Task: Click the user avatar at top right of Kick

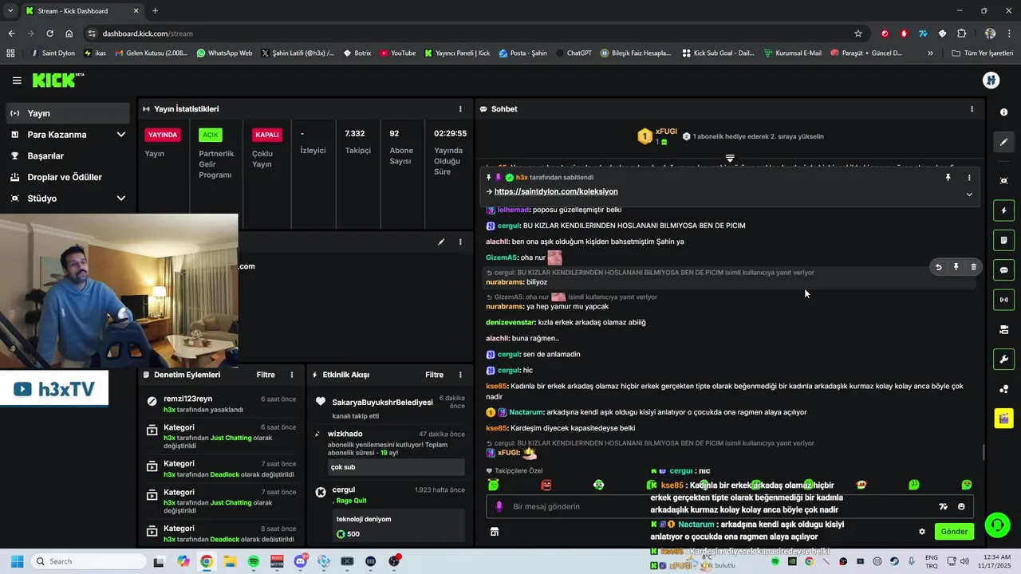Action: (x=991, y=81)
